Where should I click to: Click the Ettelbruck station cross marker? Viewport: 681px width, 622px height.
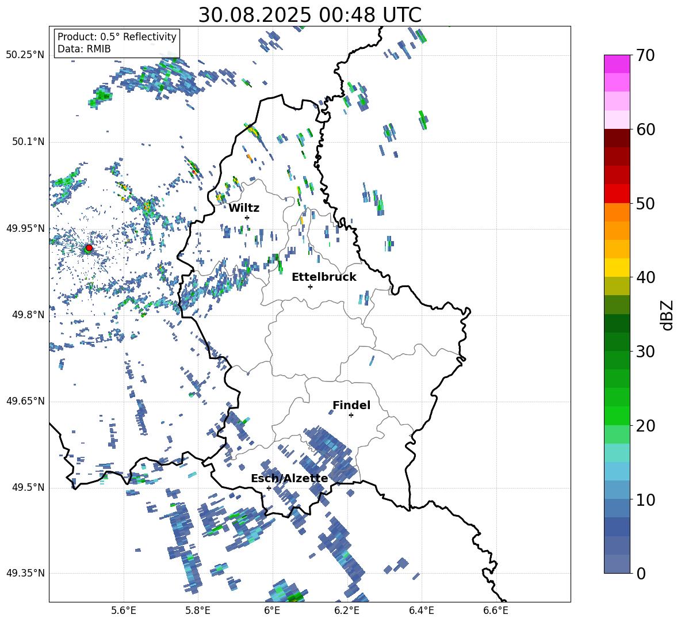pyautogui.click(x=310, y=287)
